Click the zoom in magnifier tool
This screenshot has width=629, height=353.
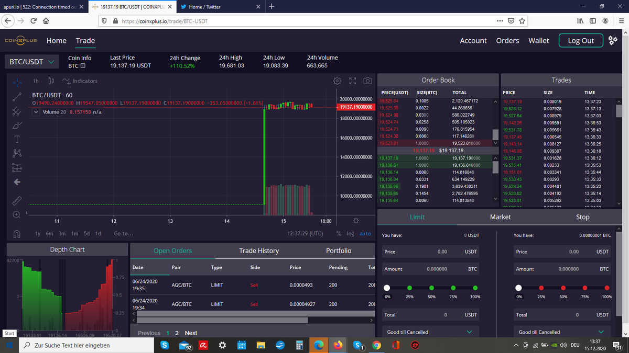point(17,214)
